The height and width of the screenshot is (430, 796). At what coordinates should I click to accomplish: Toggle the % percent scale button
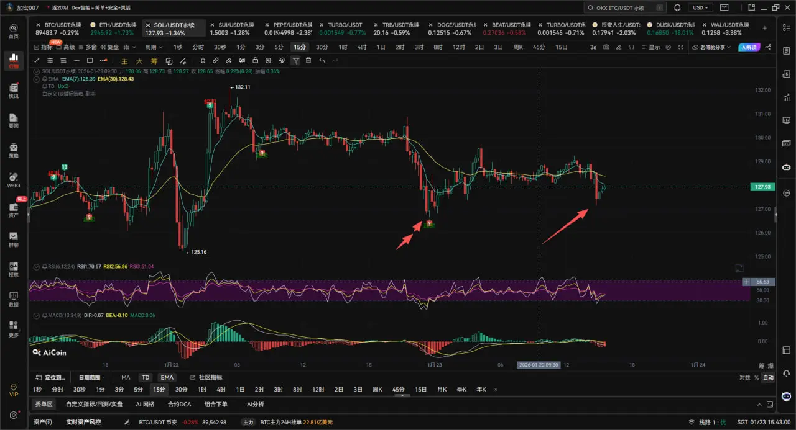tap(756, 377)
